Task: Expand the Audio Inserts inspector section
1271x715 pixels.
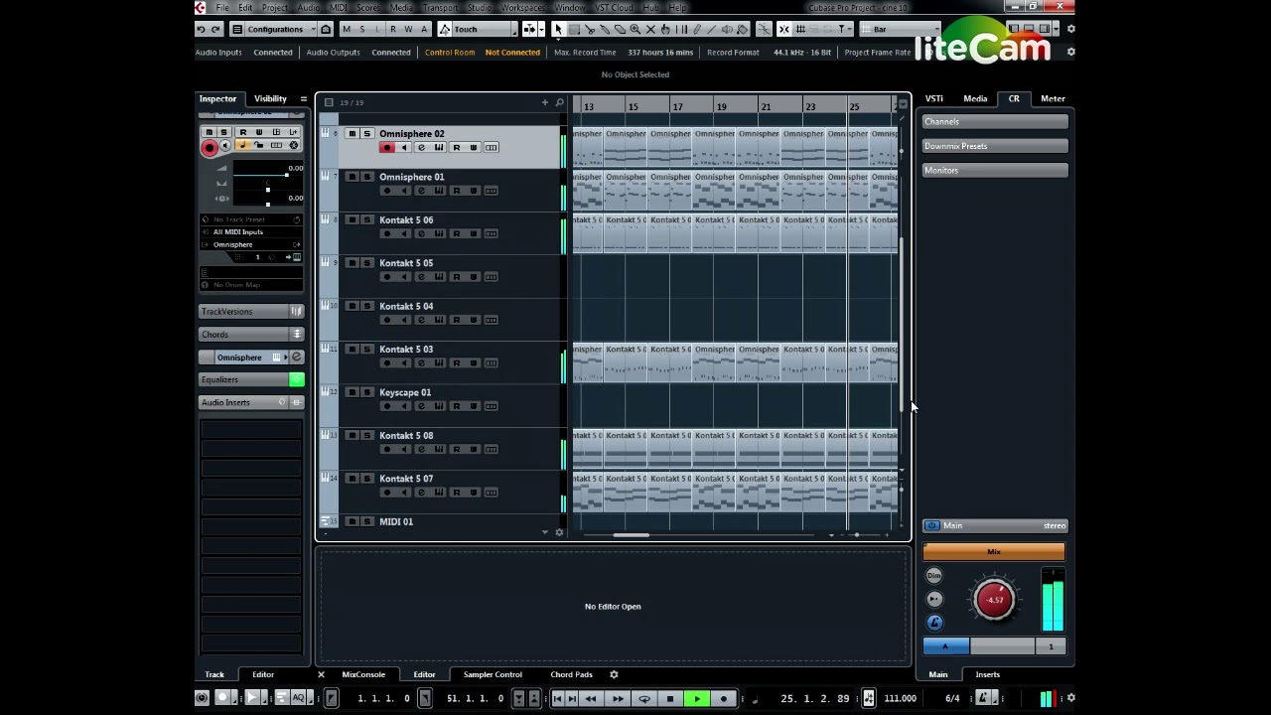Action: pyautogui.click(x=251, y=402)
